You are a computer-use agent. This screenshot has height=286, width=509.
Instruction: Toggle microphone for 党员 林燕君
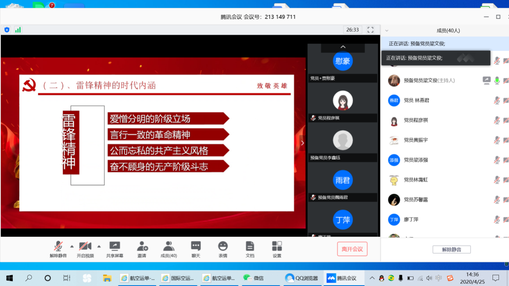[x=497, y=100]
